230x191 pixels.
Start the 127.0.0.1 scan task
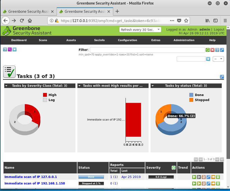tap(194, 177)
